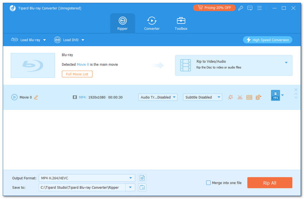Open the Subtitle Disabled dropdown

[x=203, y=97]
